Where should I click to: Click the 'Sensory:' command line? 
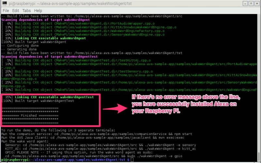coord(100,145)
